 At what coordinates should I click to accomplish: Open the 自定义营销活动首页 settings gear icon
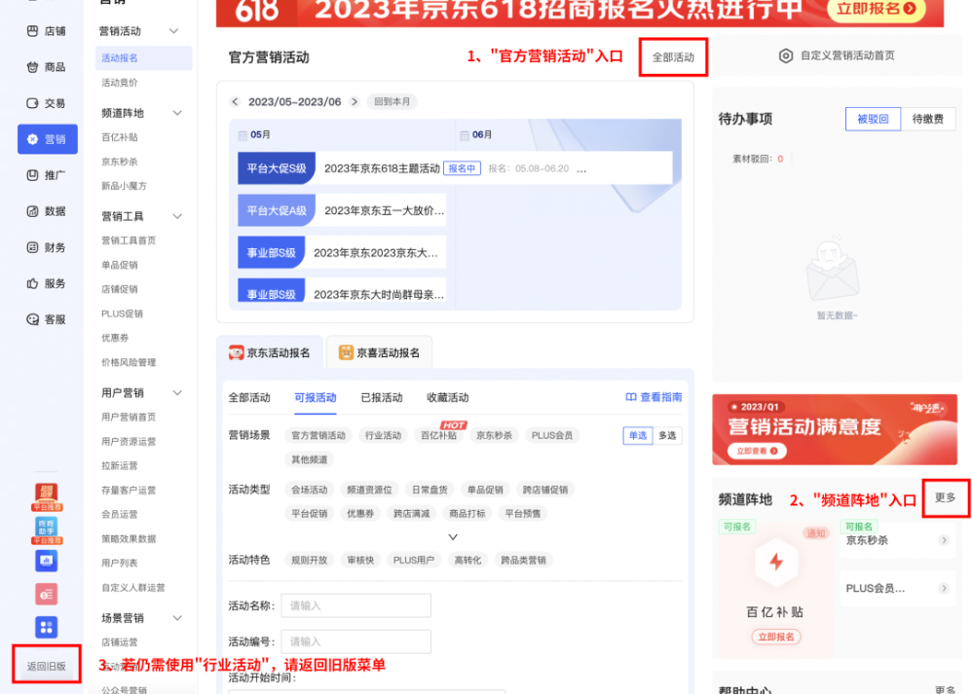(x=787, y=56)
